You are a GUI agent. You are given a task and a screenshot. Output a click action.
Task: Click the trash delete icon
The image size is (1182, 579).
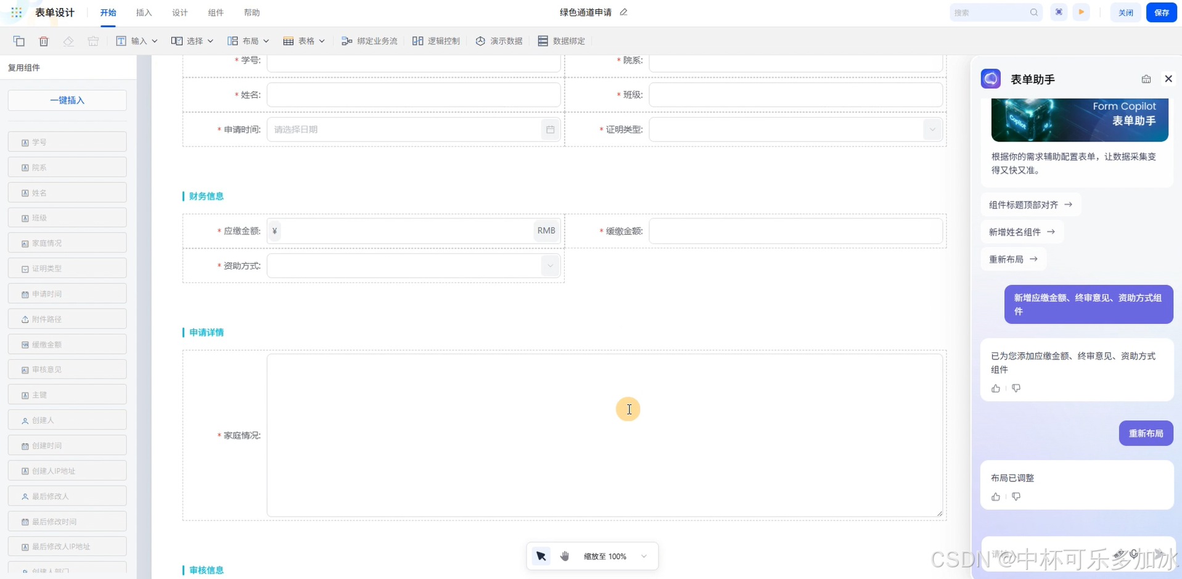click(x=43, y=41)
